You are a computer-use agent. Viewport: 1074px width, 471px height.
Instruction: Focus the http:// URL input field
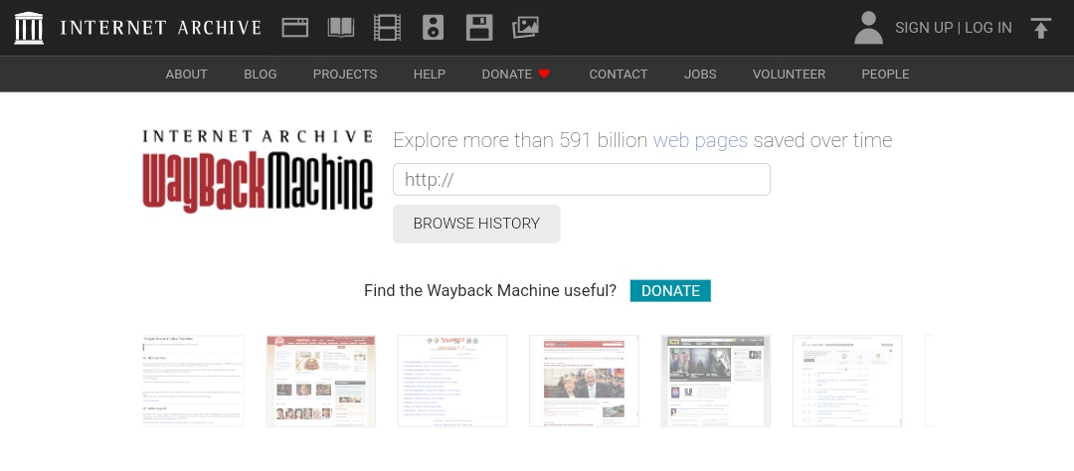coord(582,180)
